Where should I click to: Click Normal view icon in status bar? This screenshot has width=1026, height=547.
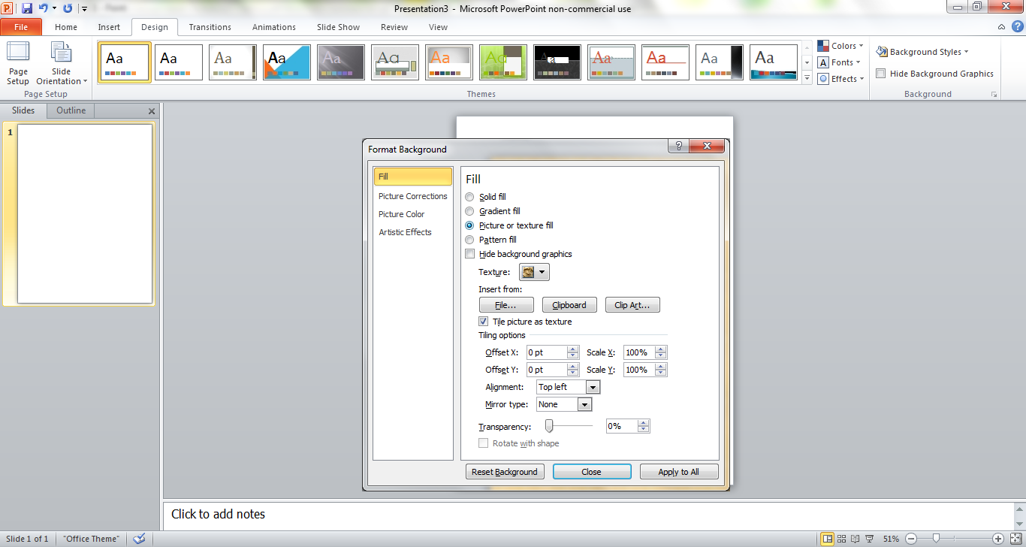pos(827,539)
